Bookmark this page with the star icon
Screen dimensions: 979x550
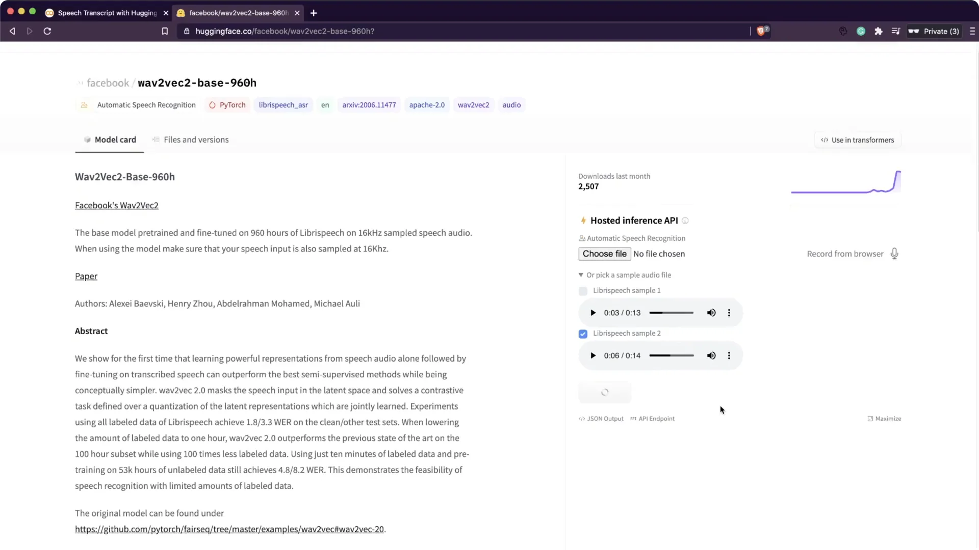click(165, 31)
